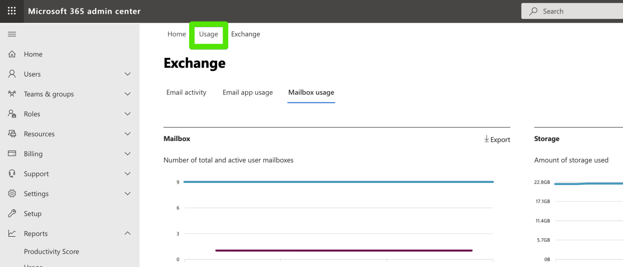623x267 pixels.
Task: Open the Productivity Score page
Action: [52, 251]
